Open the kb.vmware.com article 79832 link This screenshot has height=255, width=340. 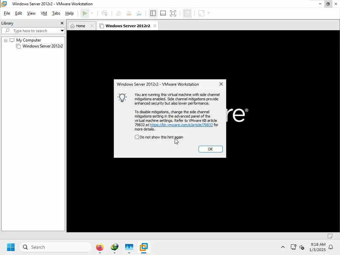click(181, 125)
